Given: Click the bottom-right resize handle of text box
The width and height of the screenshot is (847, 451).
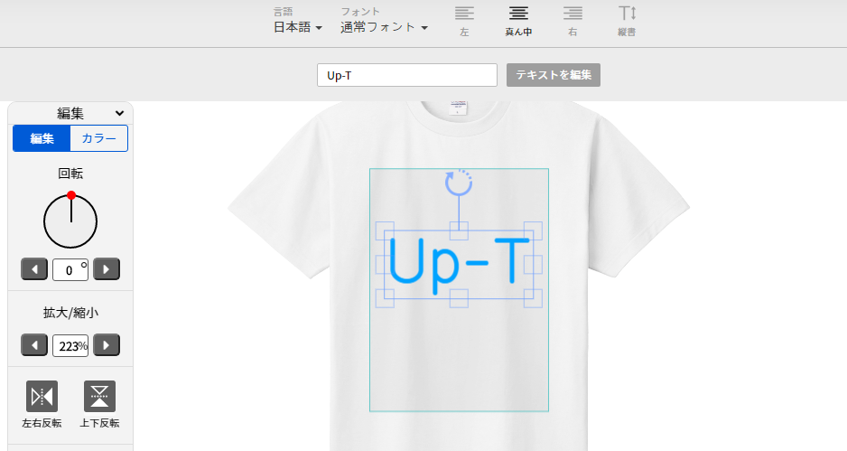Looking at the screenshot, I should click(x=533, y=298).
